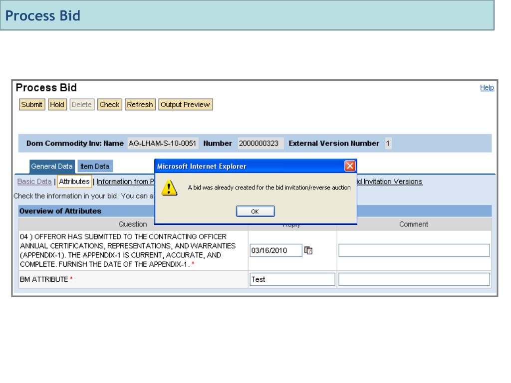Open Output Preview
Viewport: 511px width, 383px height.
185,105
